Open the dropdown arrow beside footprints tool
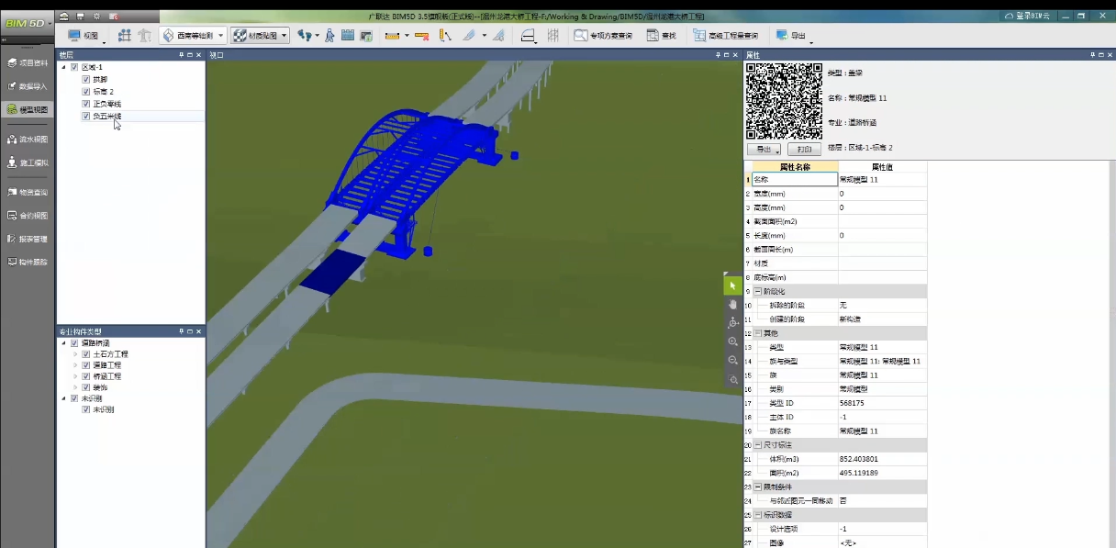1116x548 pixels. 317,36
